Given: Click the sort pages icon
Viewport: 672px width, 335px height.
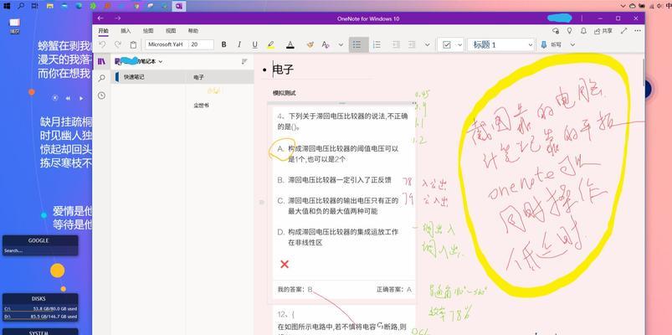Looking at the screenshot, I should [244, 61].
